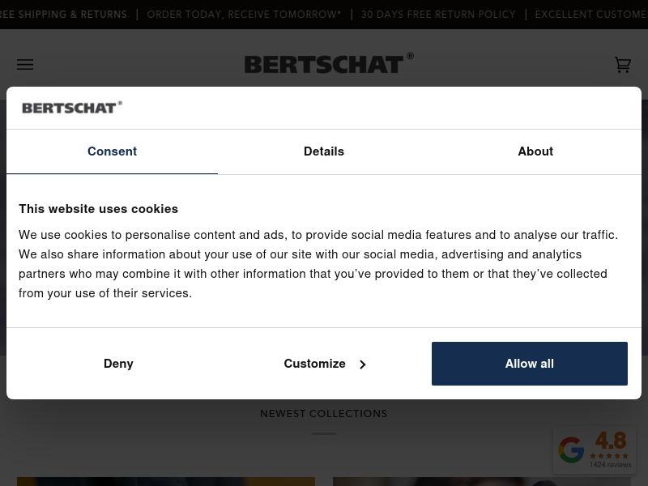Click the 1424 reviews link
The height and width of the screenshot is (486, 648).
pos(611,465)
